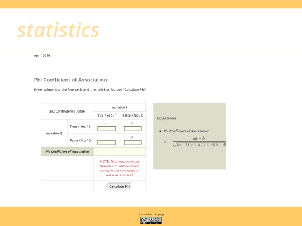
Task: Click the red NOTE about non-integers
Action: (120, 168)
